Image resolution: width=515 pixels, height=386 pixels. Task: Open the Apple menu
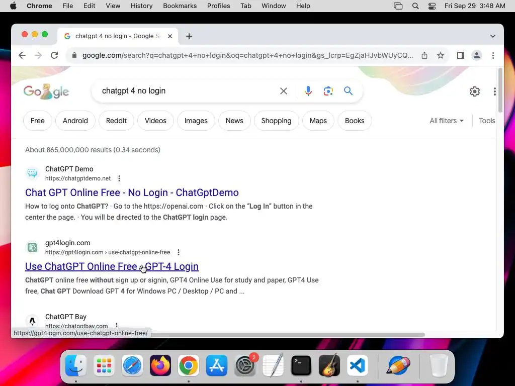[13, 6]
